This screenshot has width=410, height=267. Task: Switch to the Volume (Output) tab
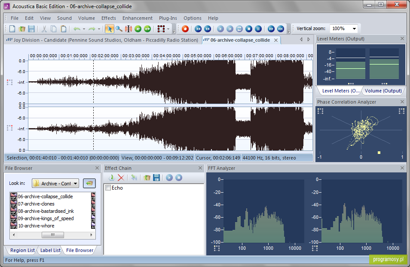point(383,91)
